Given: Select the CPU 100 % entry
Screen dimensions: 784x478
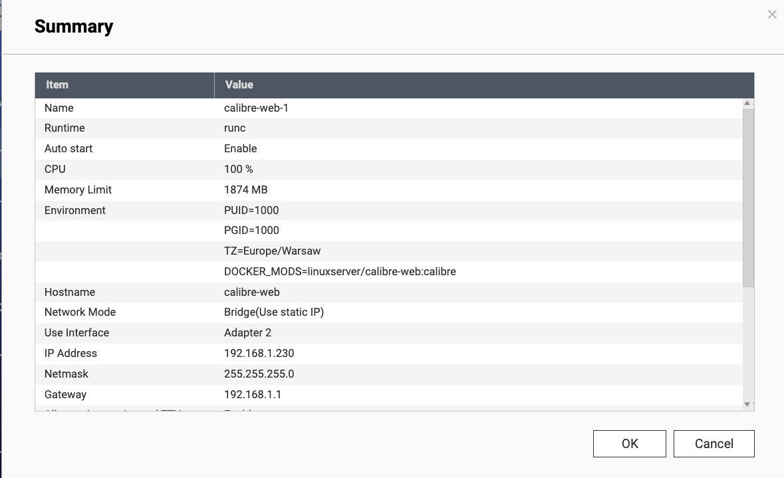Looking at the screenshot, I should (x=238, y=169).
